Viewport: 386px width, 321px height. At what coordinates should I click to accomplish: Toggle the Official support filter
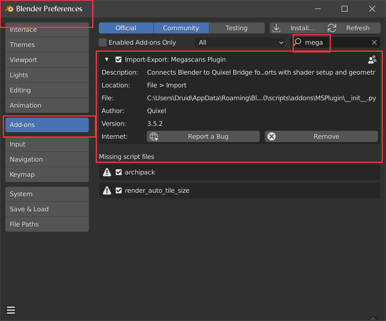pyautogui.click(x=126, y=28)
